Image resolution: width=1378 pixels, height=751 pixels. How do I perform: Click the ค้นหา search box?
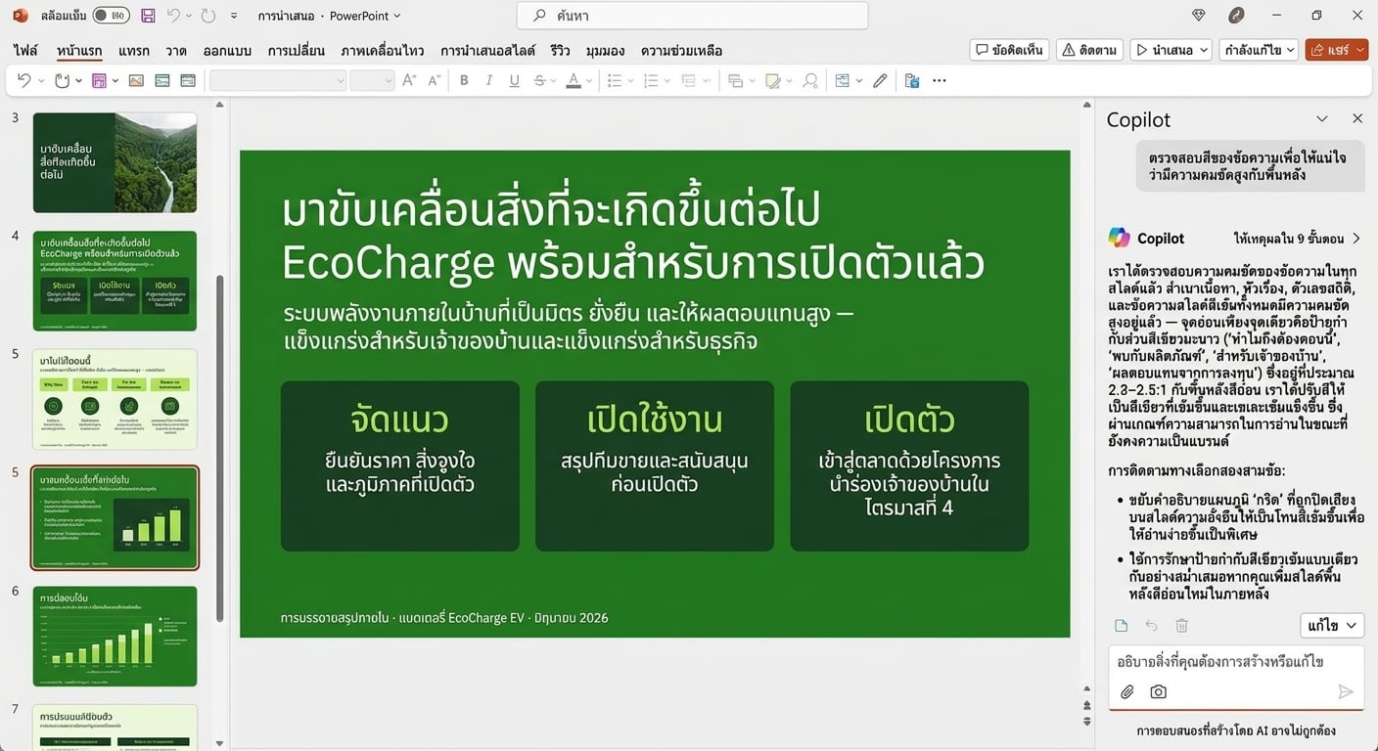pyautogui.click(x=692, y=16)
